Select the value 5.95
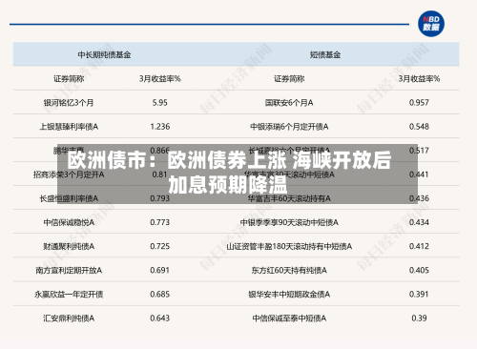477x349 pixels. click(x=160, y=103)
